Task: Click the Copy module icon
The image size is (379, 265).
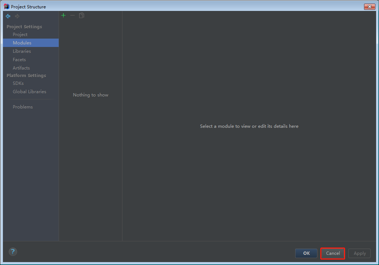Action: [x=82, y=15]
